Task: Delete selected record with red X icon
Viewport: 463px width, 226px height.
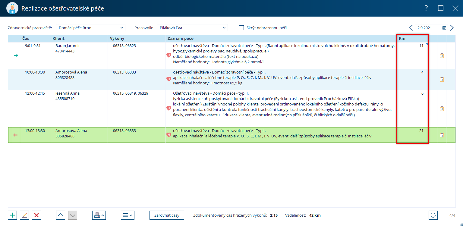Action: tap(36, 215)
